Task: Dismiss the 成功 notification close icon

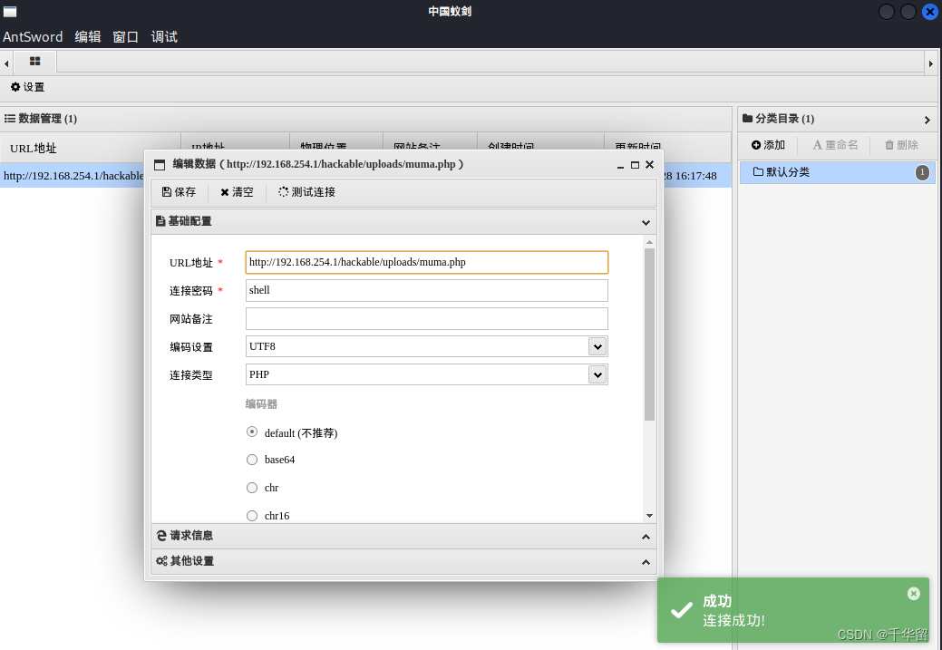Action: [914, 594]
